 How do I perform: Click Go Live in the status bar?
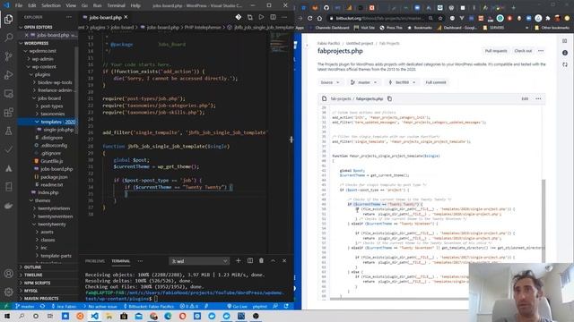point(237,306)
